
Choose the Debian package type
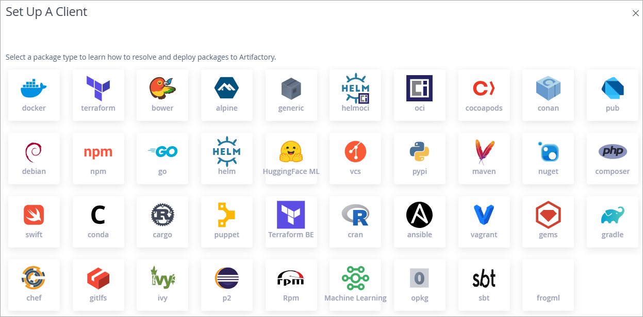point(34,158)
